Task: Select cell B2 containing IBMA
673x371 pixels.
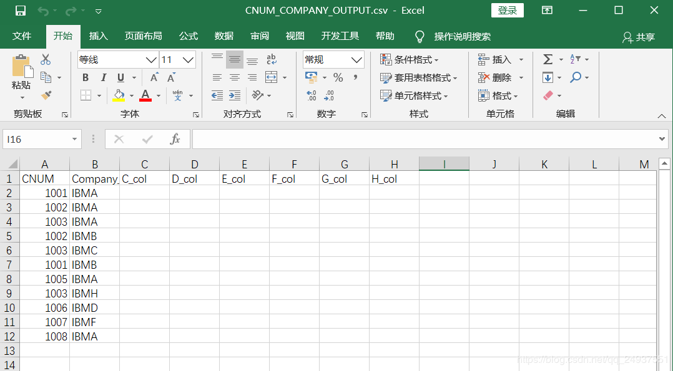Action: 94,193
